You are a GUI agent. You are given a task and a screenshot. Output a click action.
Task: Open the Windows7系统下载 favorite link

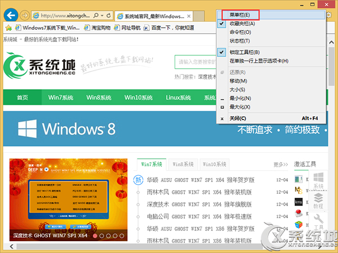pyautogui.click(x=47, y=28)
